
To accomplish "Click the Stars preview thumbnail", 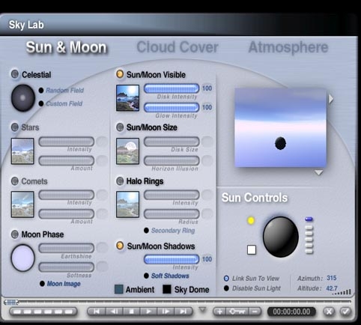I will (x=22, y=151).
